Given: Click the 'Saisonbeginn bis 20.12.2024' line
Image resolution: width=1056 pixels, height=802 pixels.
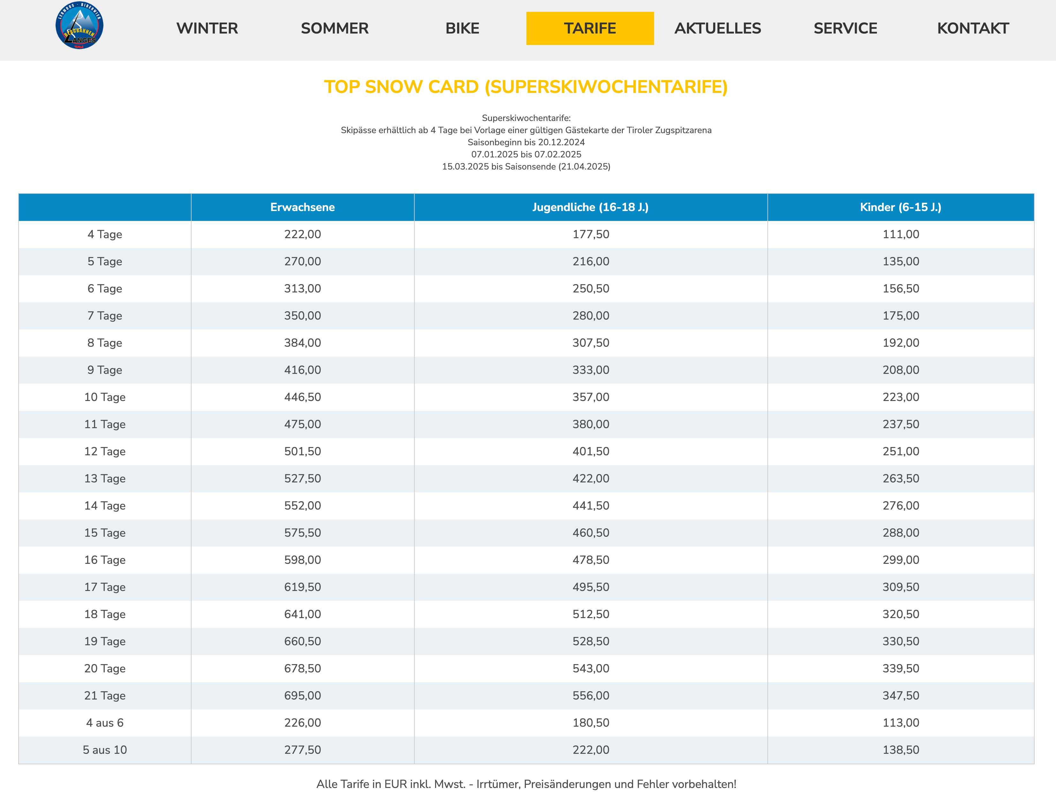Looking at the screenshot, I should (x=526, y=142).
